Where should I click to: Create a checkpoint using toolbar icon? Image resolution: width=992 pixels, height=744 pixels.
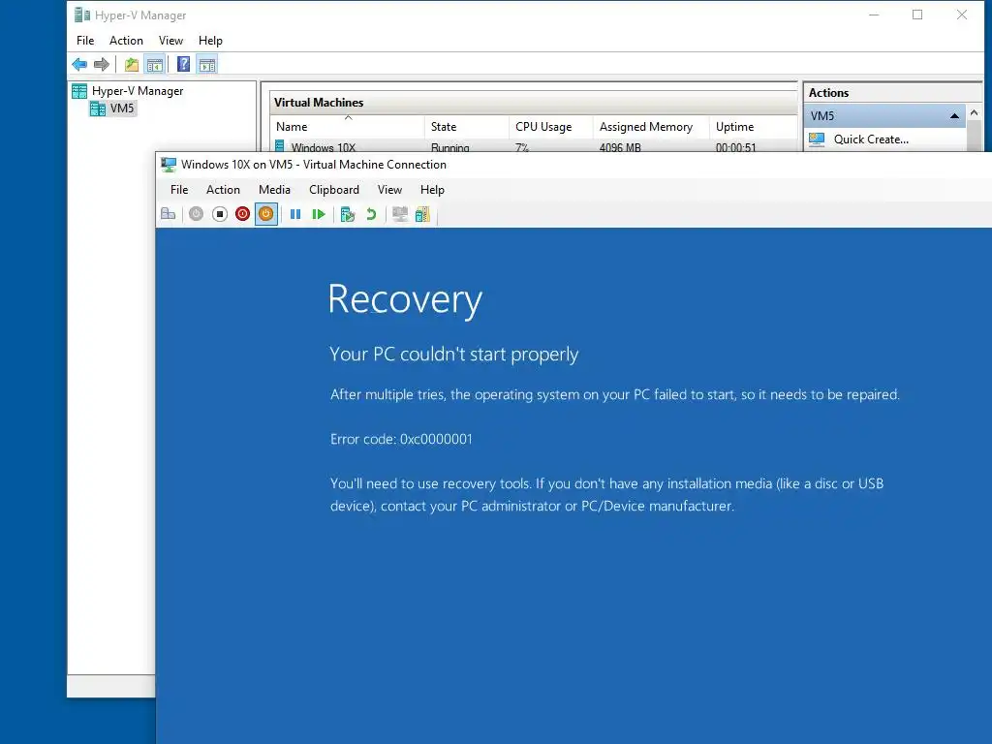348,214
